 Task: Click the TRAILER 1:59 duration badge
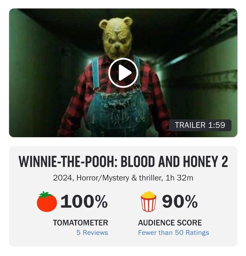[x=200, y=125]
